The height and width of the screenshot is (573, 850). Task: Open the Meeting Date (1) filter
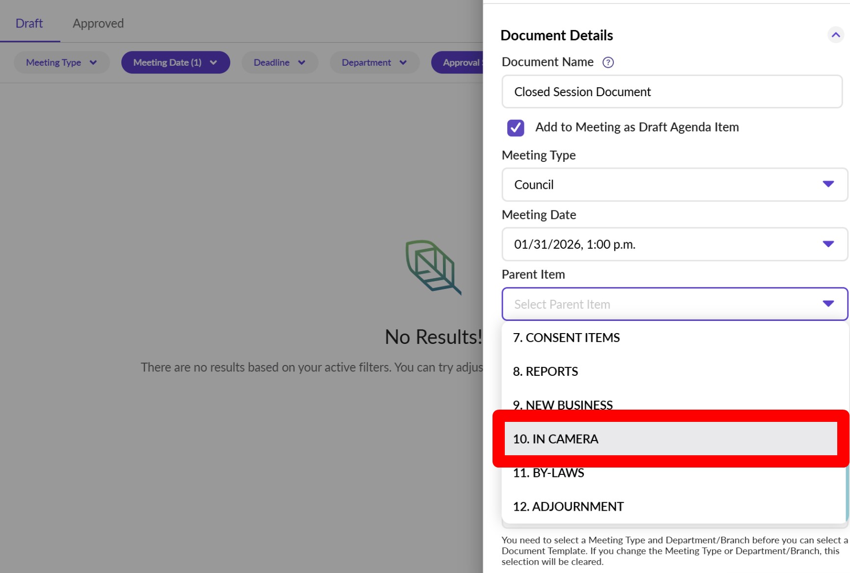[x=175, y=63]
